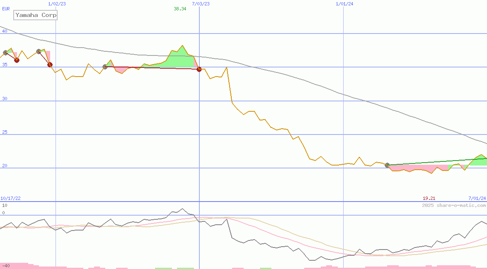This screenshot has width=487, height=269.
Task: Select the 1/02/23 date label
Action: pos(57,4)
